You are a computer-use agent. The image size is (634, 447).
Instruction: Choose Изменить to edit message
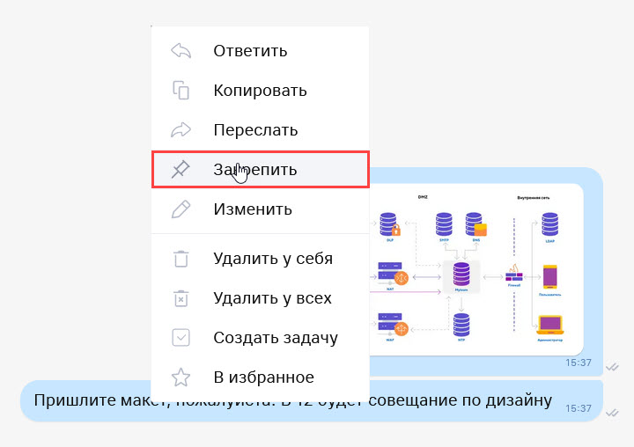[252, 209]
